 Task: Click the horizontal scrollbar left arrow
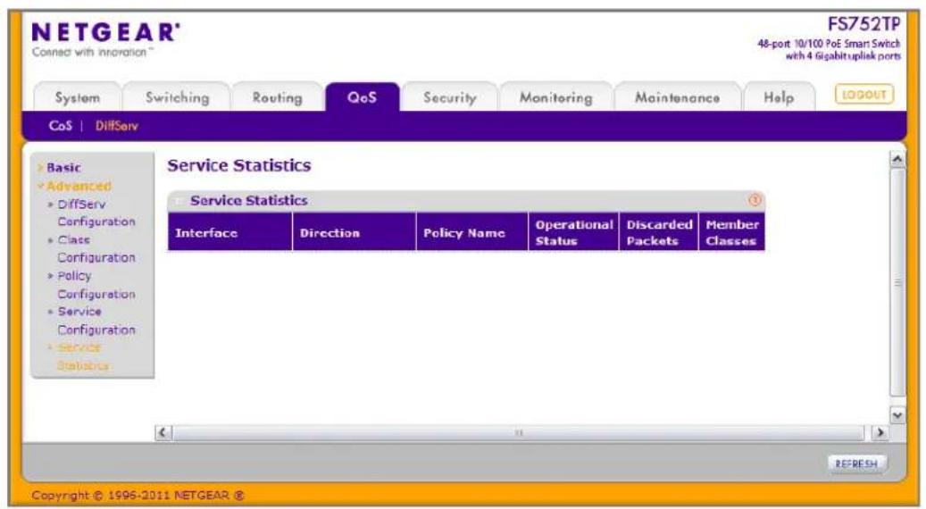coord(163,433)
